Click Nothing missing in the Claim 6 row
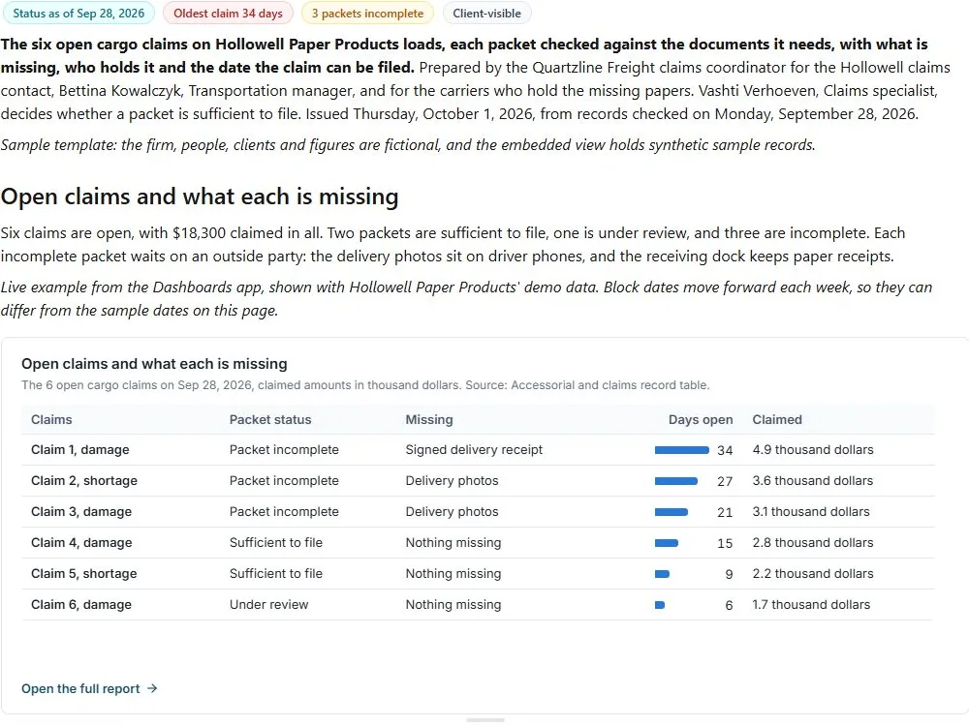The width and height of the screenshot is (969, 726). [453, 604]
